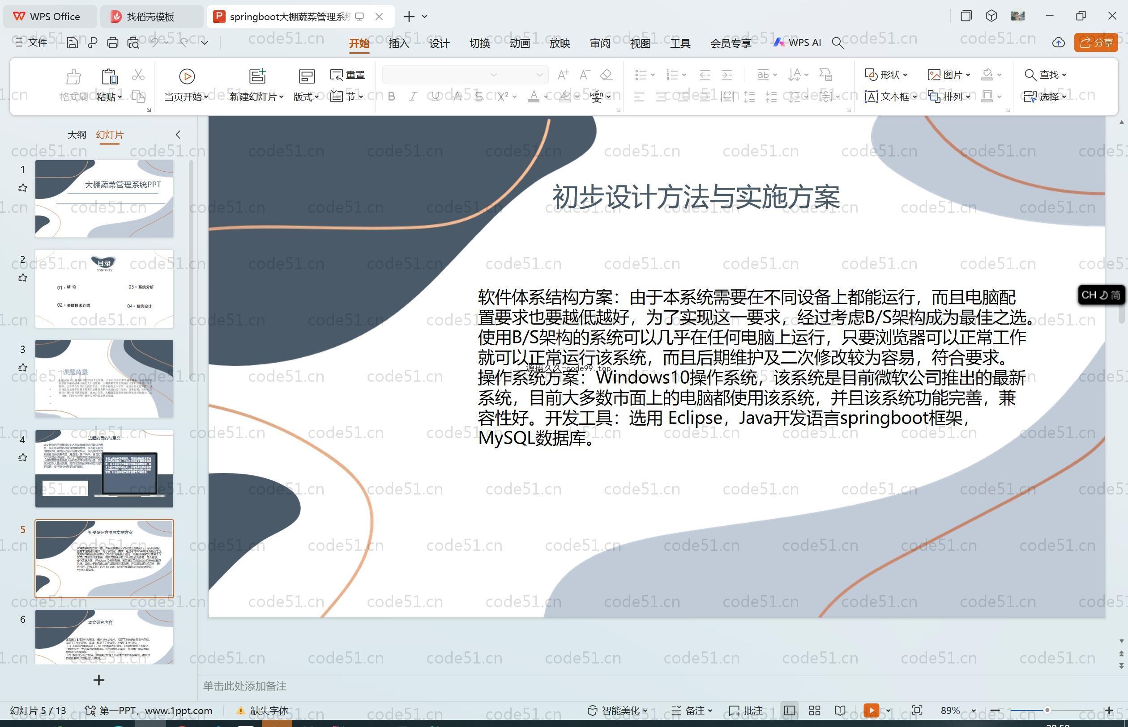Toggle Bold formatting

391,96
